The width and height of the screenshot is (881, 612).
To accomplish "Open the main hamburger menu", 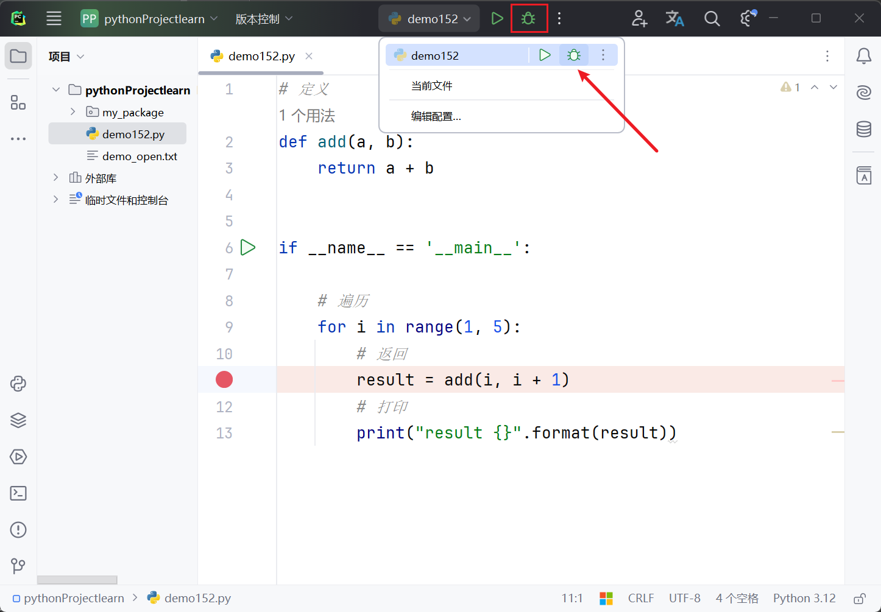I will [x=54, y=18].
